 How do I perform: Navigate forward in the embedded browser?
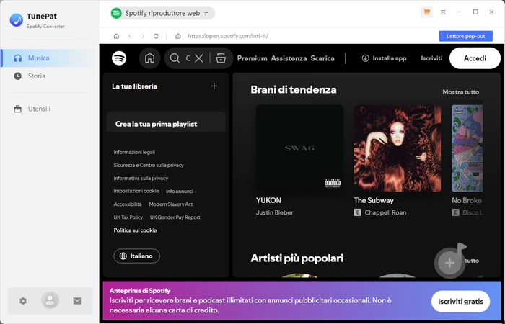click(x=143, y=36)
